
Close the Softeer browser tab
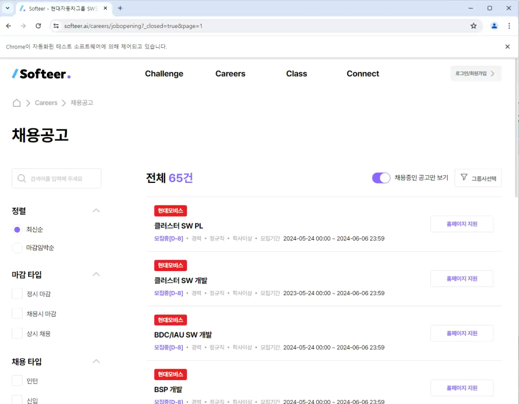[x=105, y=8]
